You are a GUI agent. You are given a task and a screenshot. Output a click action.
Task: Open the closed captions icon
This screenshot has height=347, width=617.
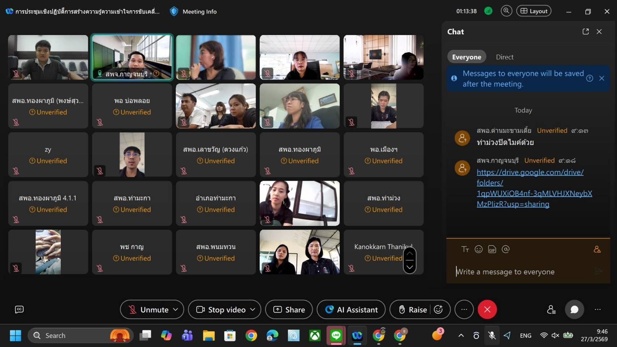tap(19, 309)
